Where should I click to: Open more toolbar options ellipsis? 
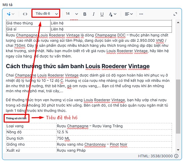coord(141,14)
